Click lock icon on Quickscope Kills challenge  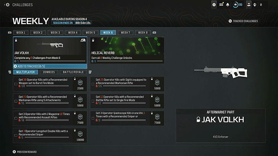click(x=152, y=113)
